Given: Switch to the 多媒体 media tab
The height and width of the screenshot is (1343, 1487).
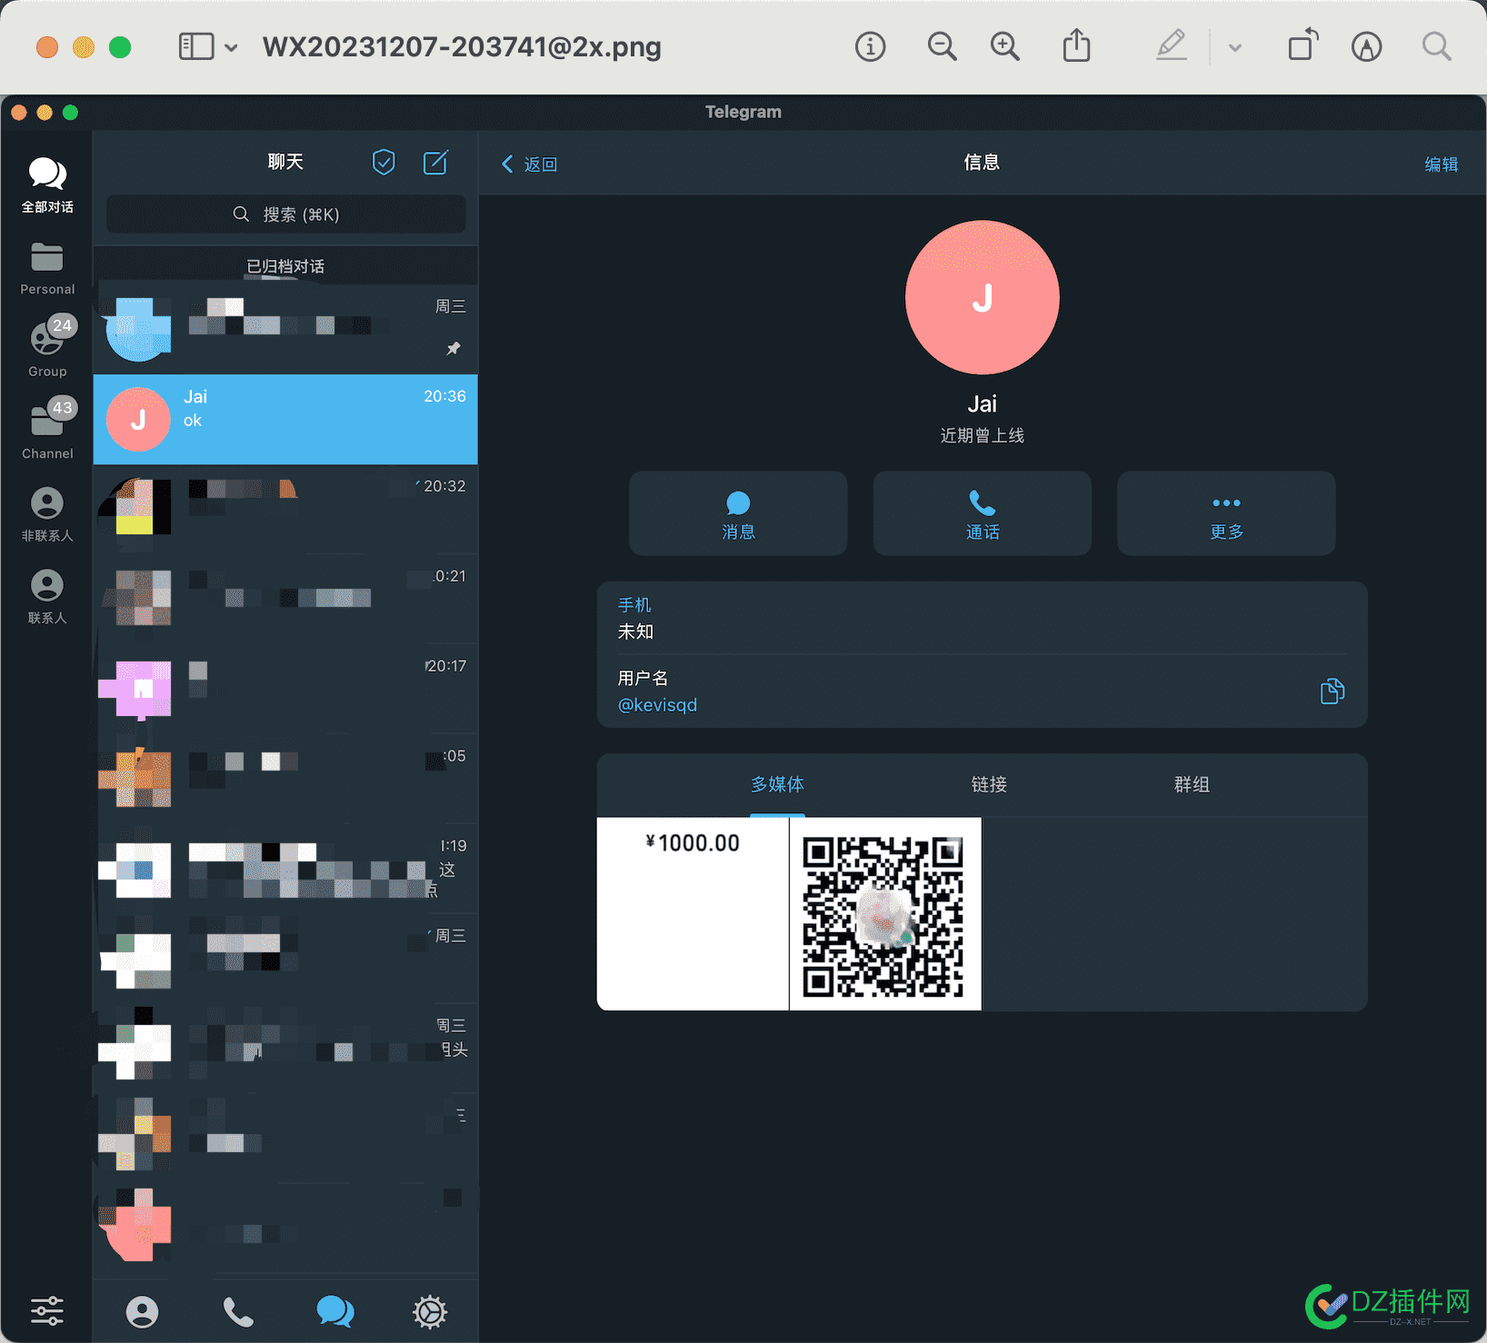Looking at the screenshot, I should [x=777, y=784].
